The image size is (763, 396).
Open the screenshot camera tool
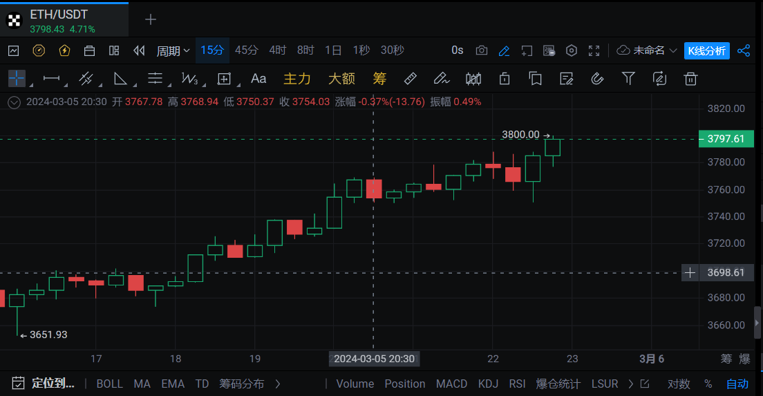coord(481,50)
